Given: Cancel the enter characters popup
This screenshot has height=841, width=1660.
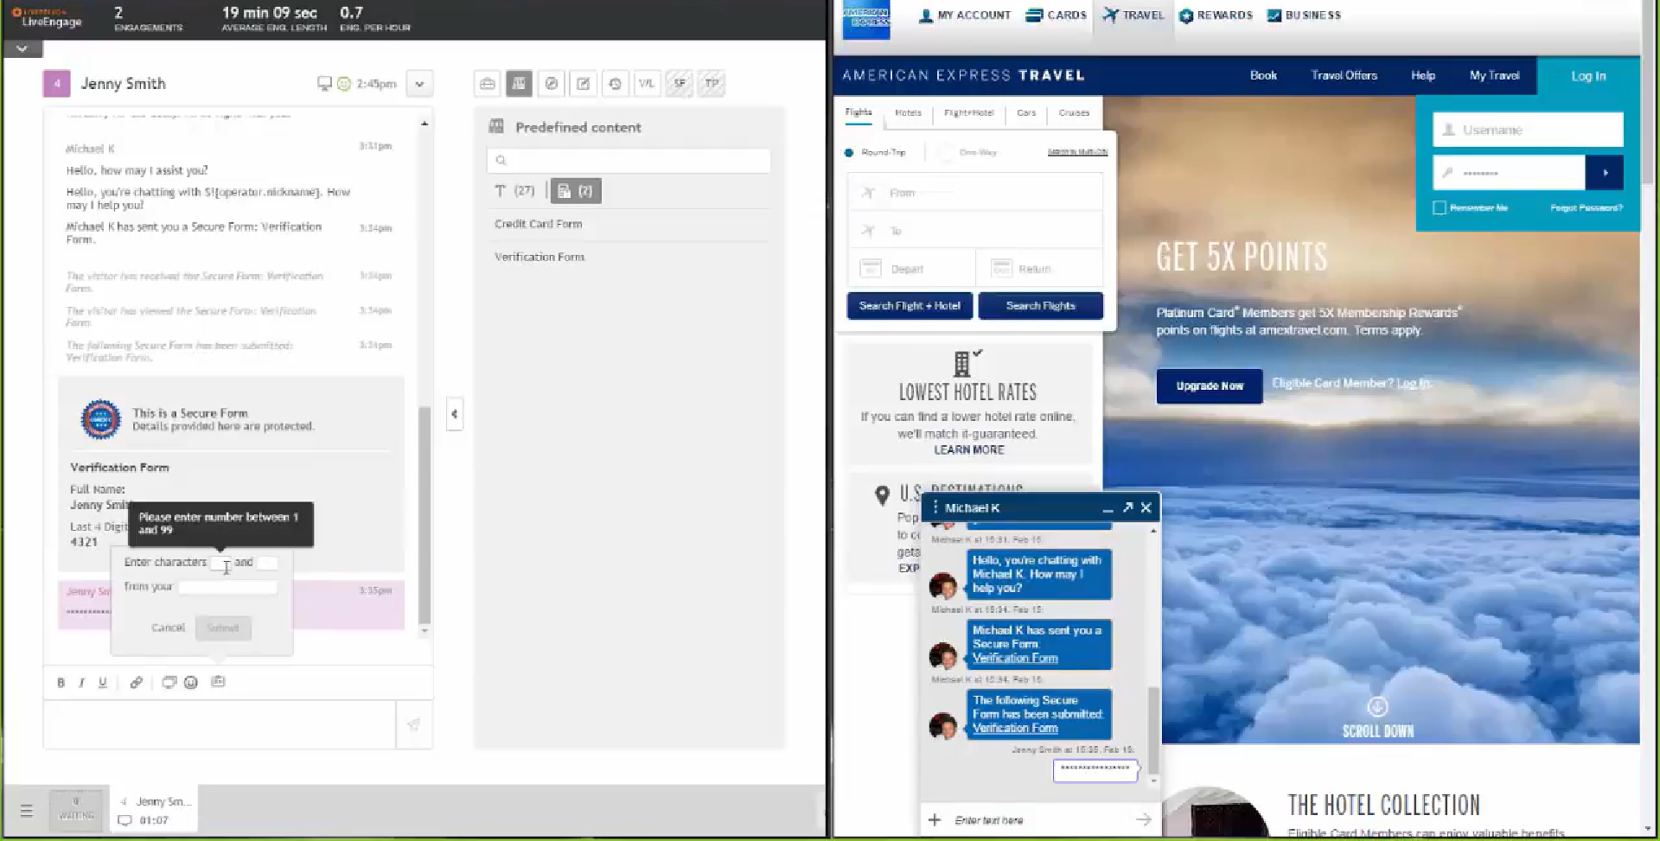Looking at the screenshot, I should tap(168, 628).
